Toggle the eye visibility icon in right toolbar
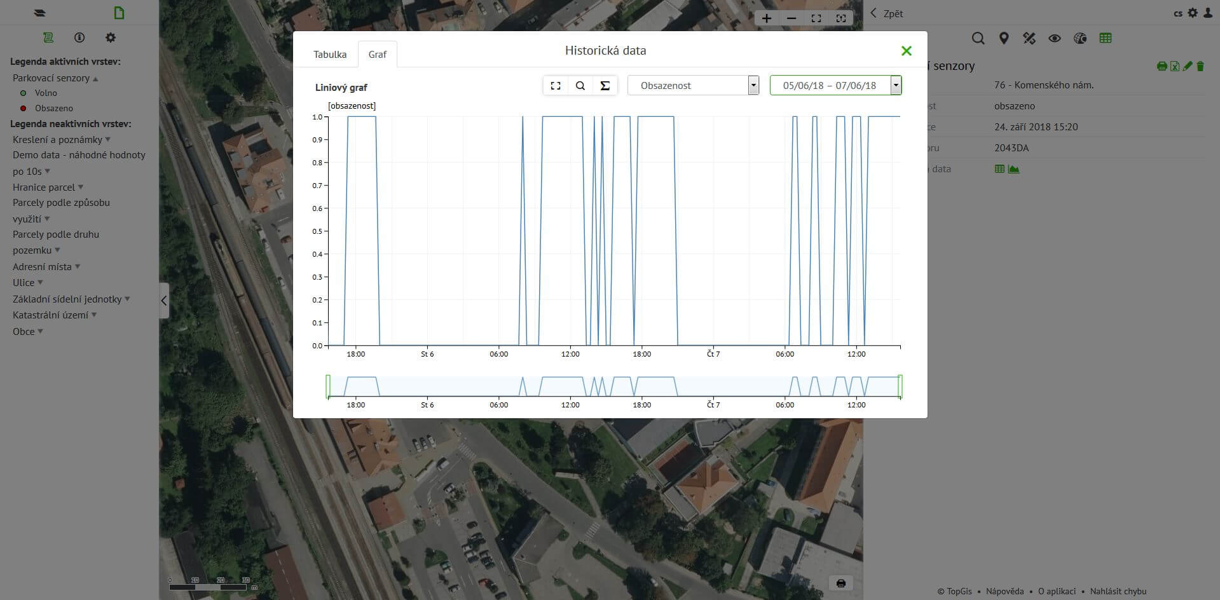 click(x=1055, y=38)
